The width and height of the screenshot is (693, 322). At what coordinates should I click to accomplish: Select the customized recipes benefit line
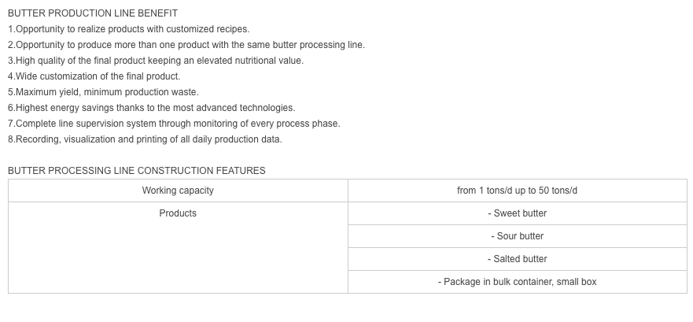129,29
